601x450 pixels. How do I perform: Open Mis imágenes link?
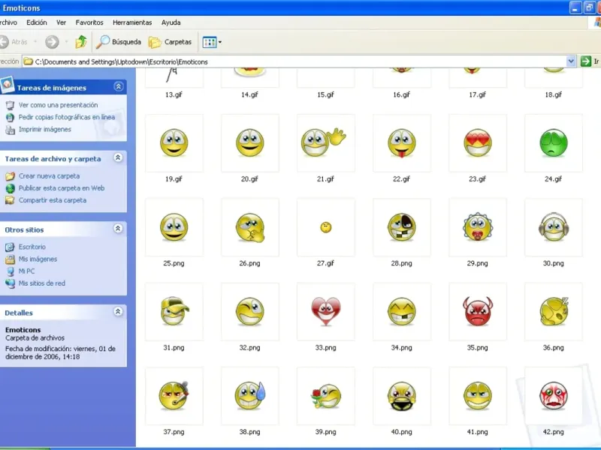tap(38, 259)
